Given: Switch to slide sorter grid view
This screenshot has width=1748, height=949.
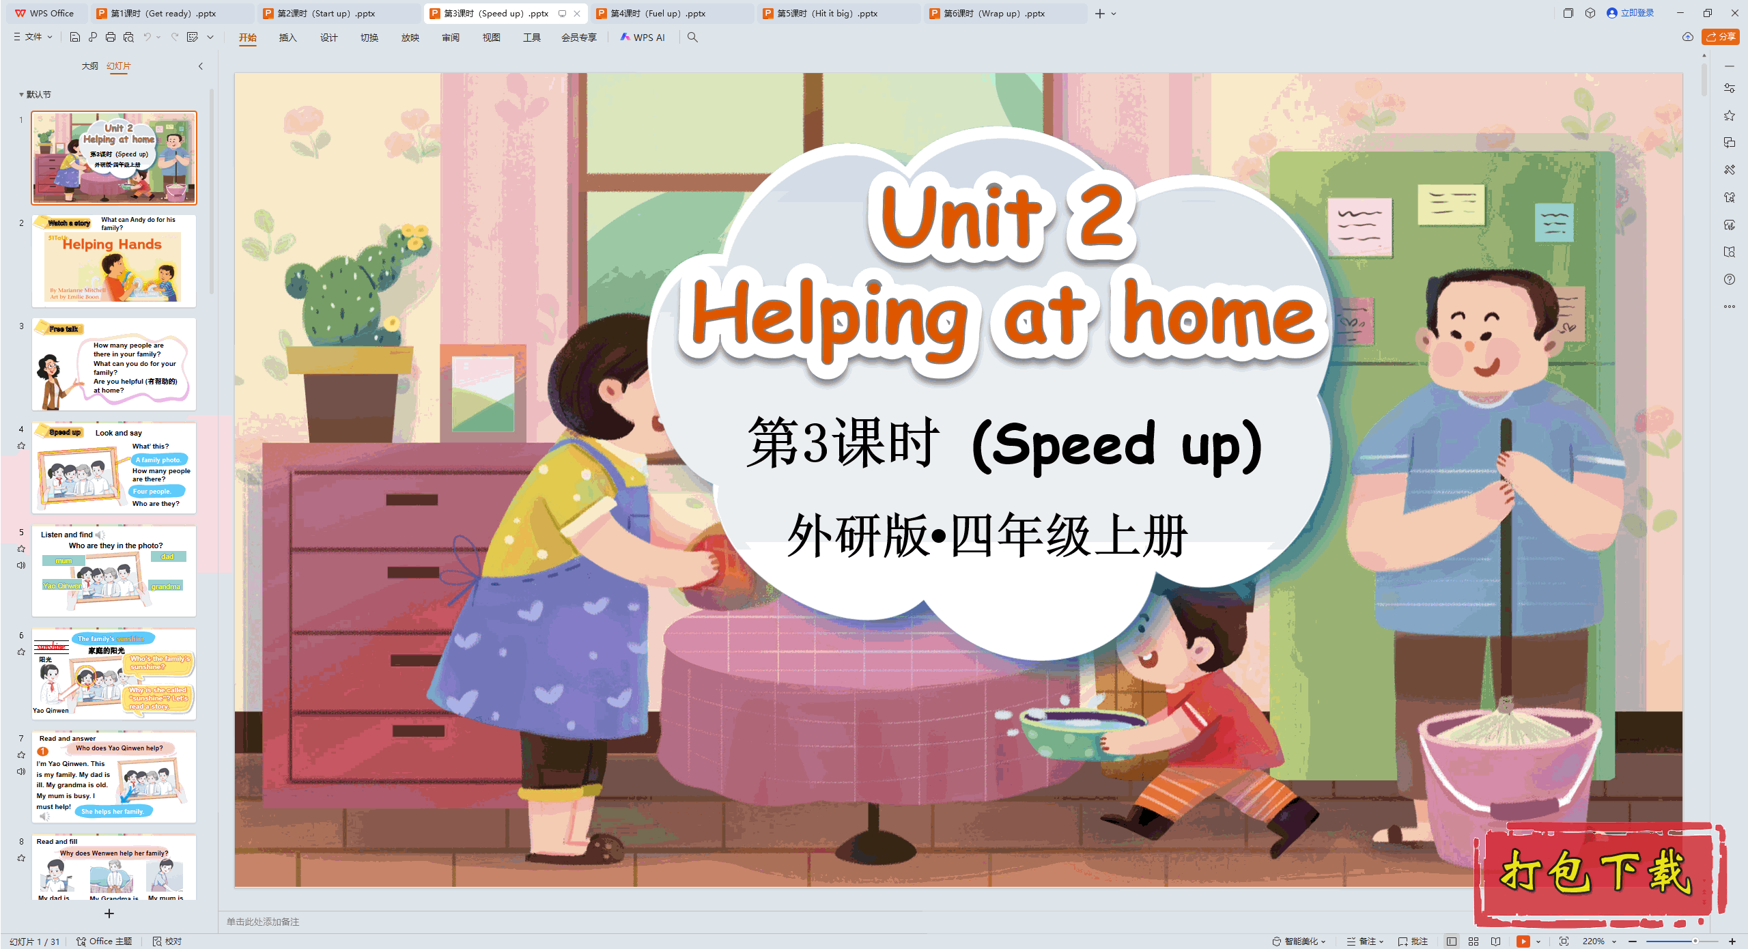Looking at the screenshot, I should pos(1474,941).
